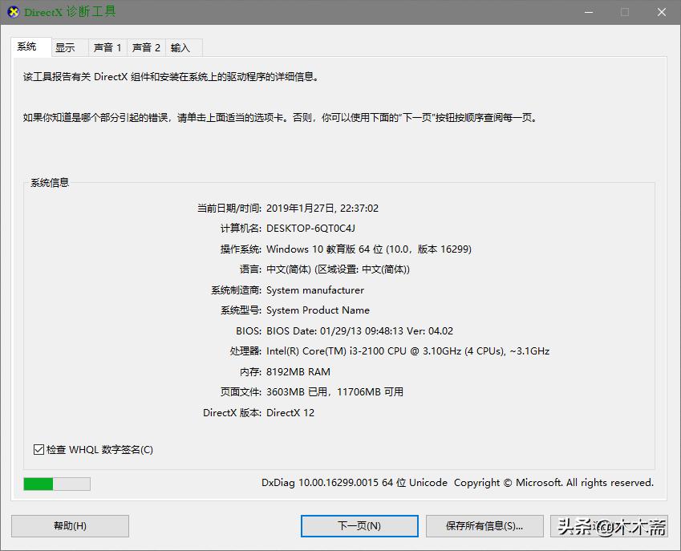The image size is (681, 551).
Task: Click the 帮助(H) button
Action: coord(70,526)
